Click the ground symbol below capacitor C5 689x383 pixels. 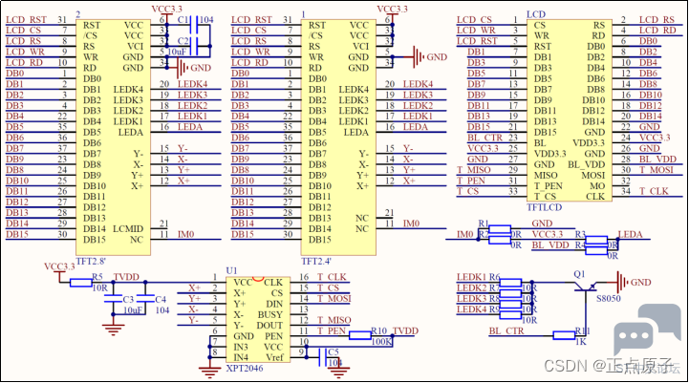[338, 372]
